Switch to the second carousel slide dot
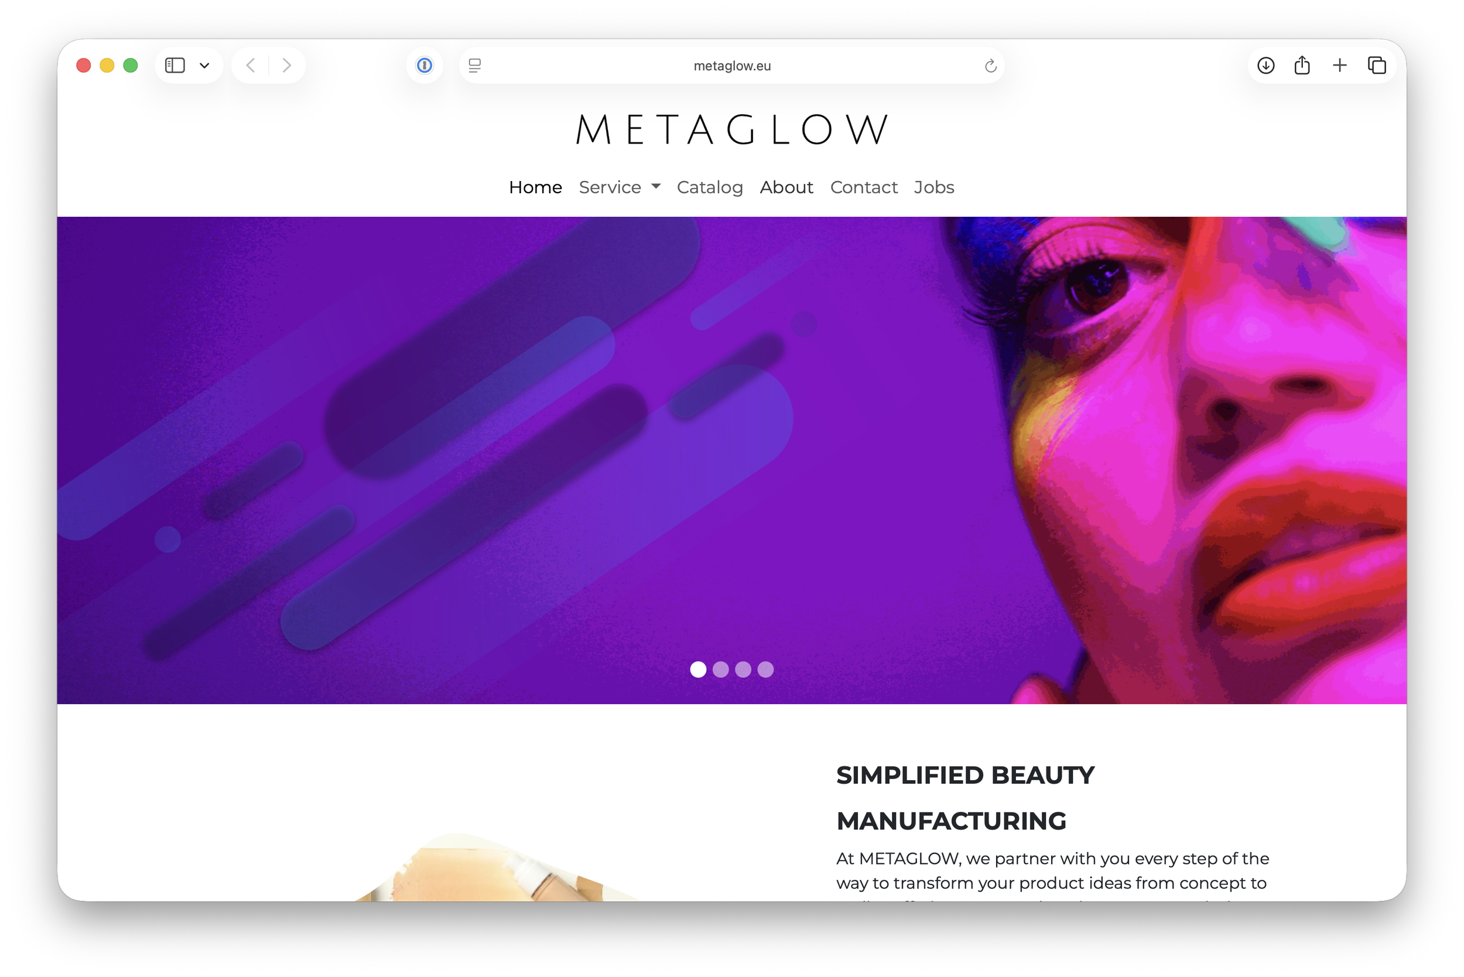This screenshot has width=1464, height=977. tap(720, 669)
